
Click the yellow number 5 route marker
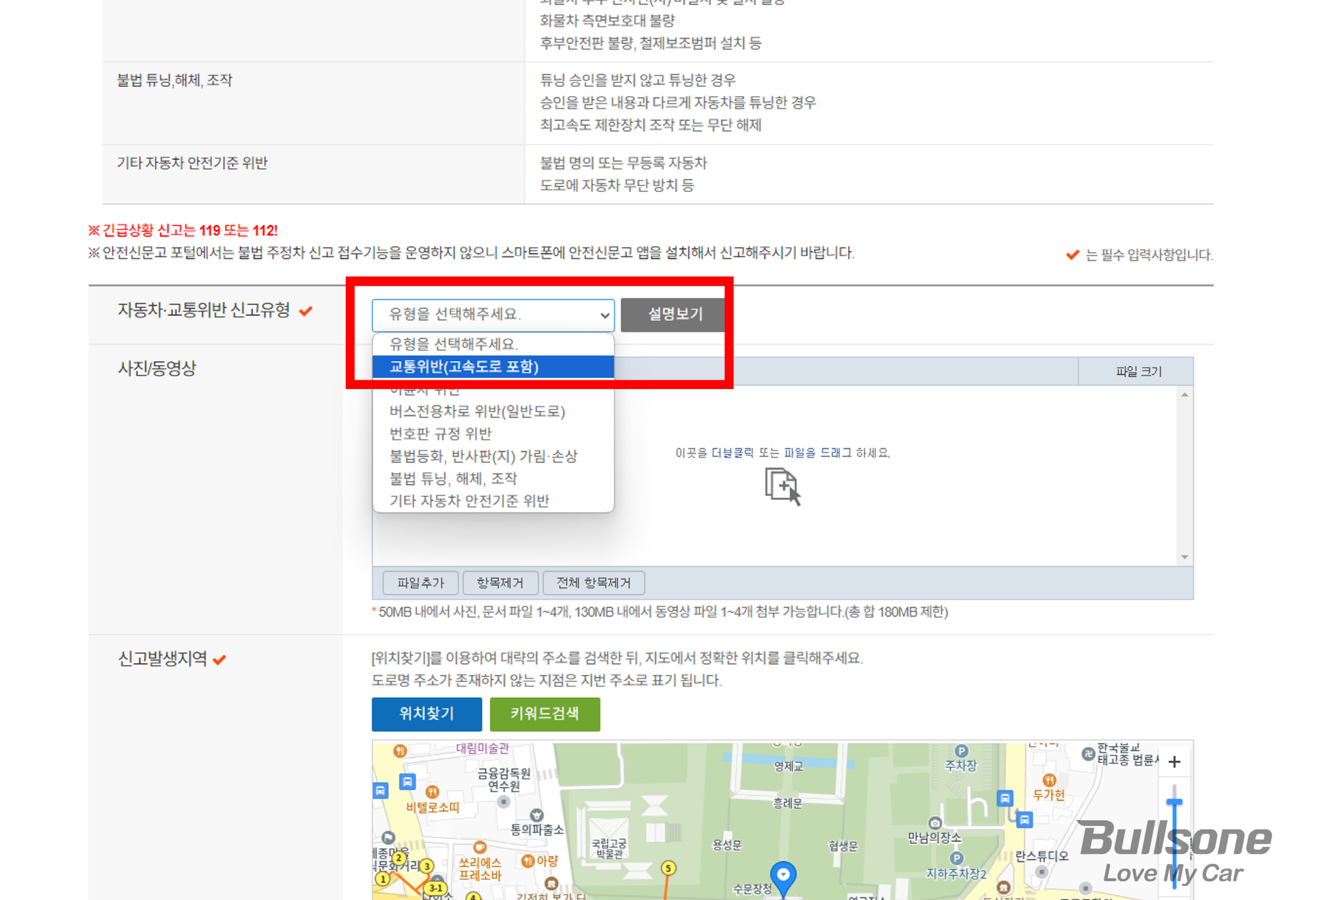(x=668, y=868)
